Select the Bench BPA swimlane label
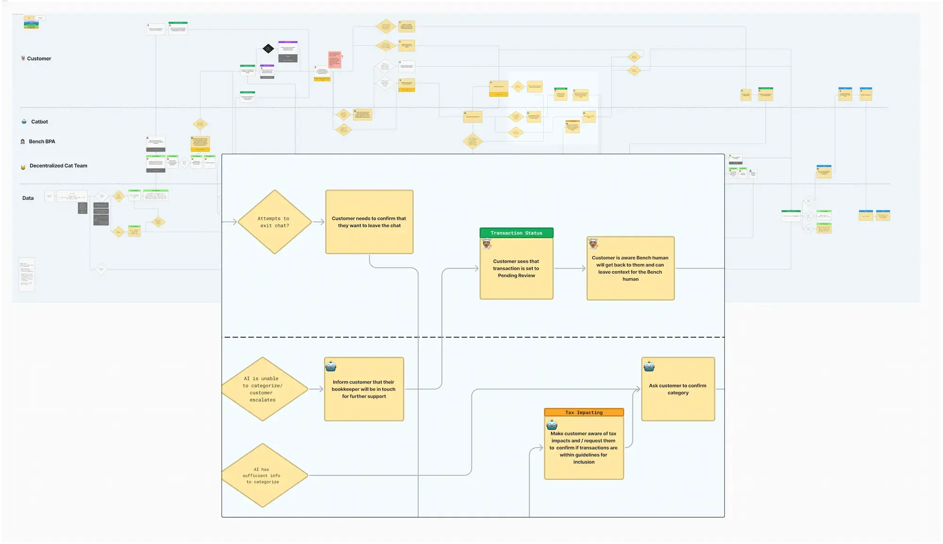Image resolution: width=943 pixels, height=544 pixels. click(x=42, y=141)
